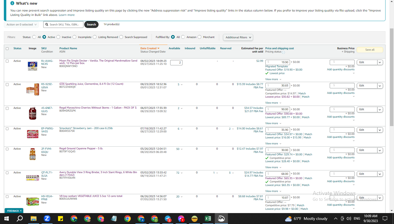Open Sticky Notes from the taskbar

coord(60,219)
